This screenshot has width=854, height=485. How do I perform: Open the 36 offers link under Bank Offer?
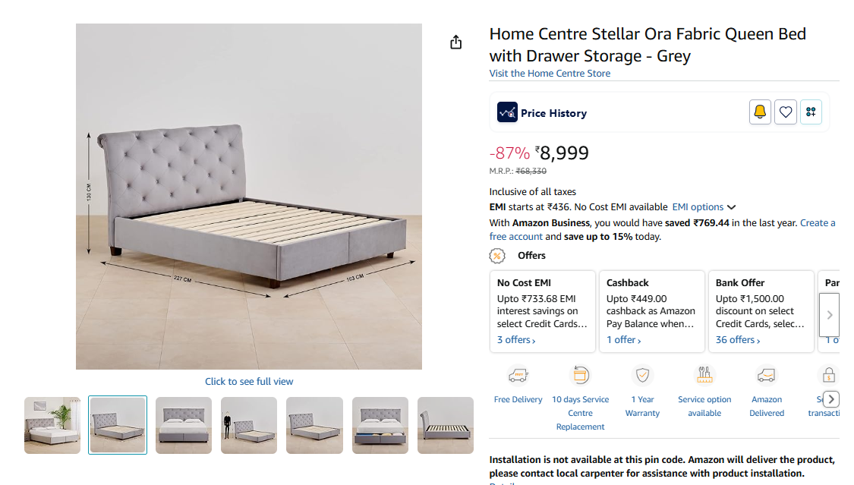[737, 340]
